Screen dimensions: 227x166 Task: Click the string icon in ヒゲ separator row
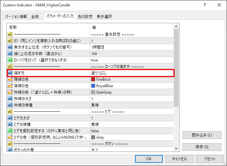[10, 112]
